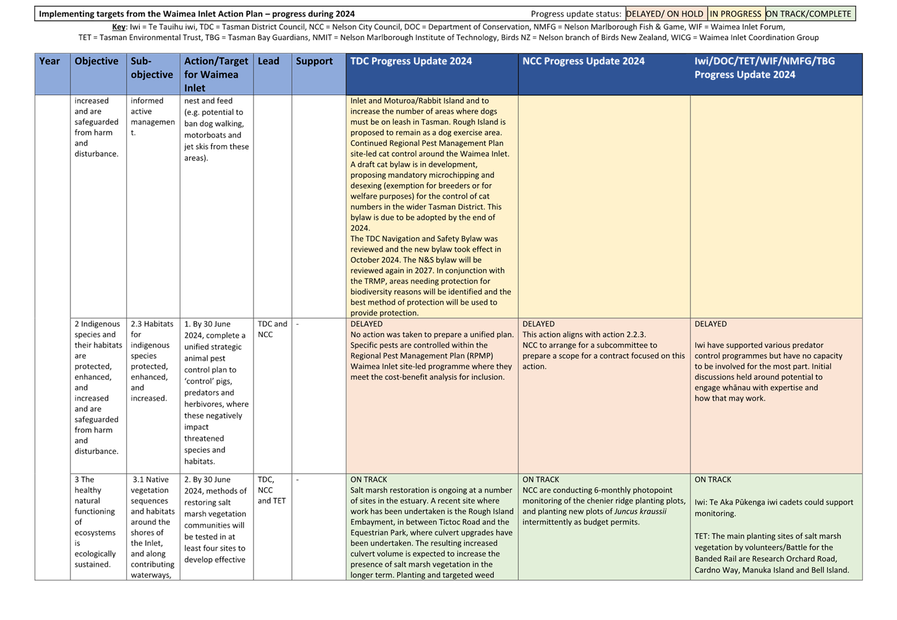
Task: Select the 'Objective' column header
Action: pos(98,74)
